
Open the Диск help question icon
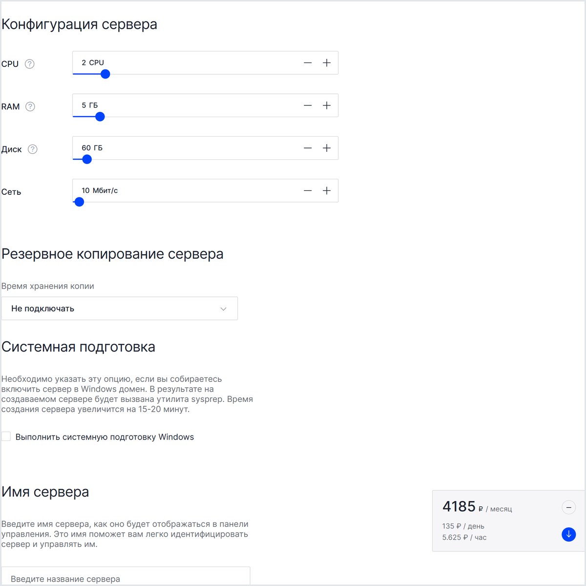33,149
